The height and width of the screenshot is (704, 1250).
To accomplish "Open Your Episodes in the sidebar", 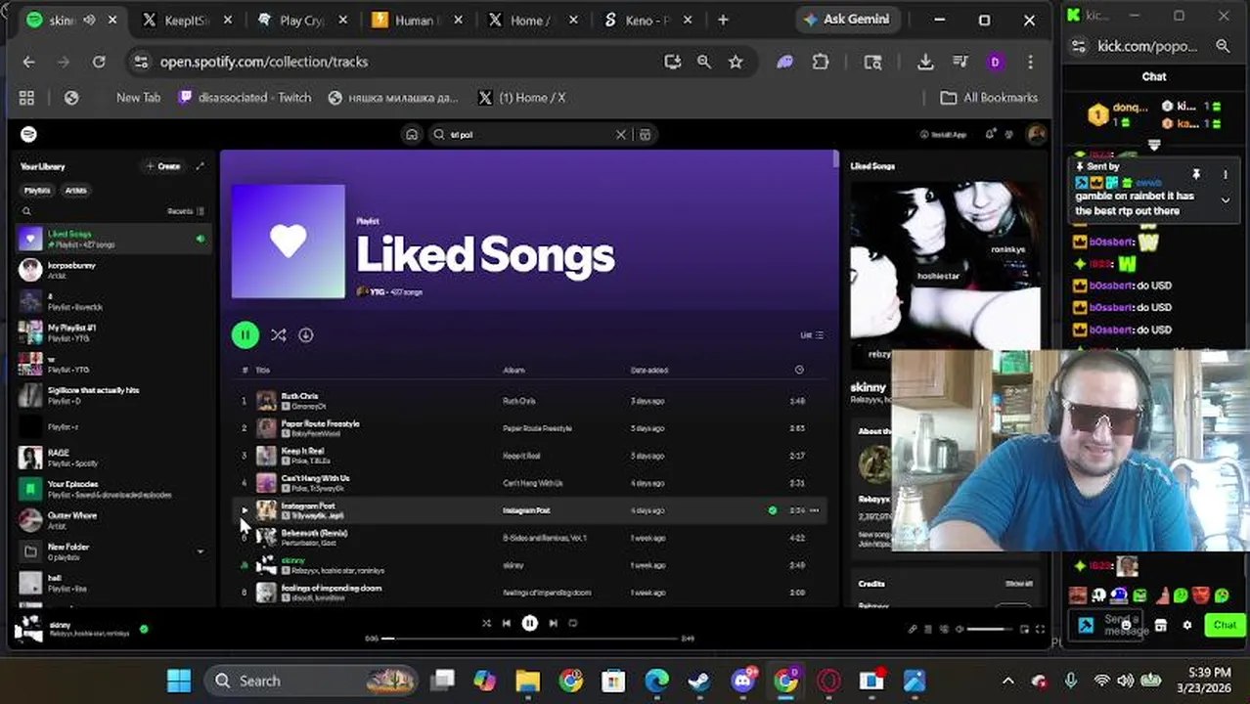I will (113, 489).
